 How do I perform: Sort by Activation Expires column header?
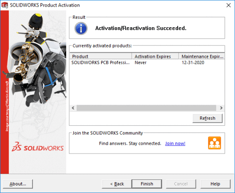coord(155,56)
